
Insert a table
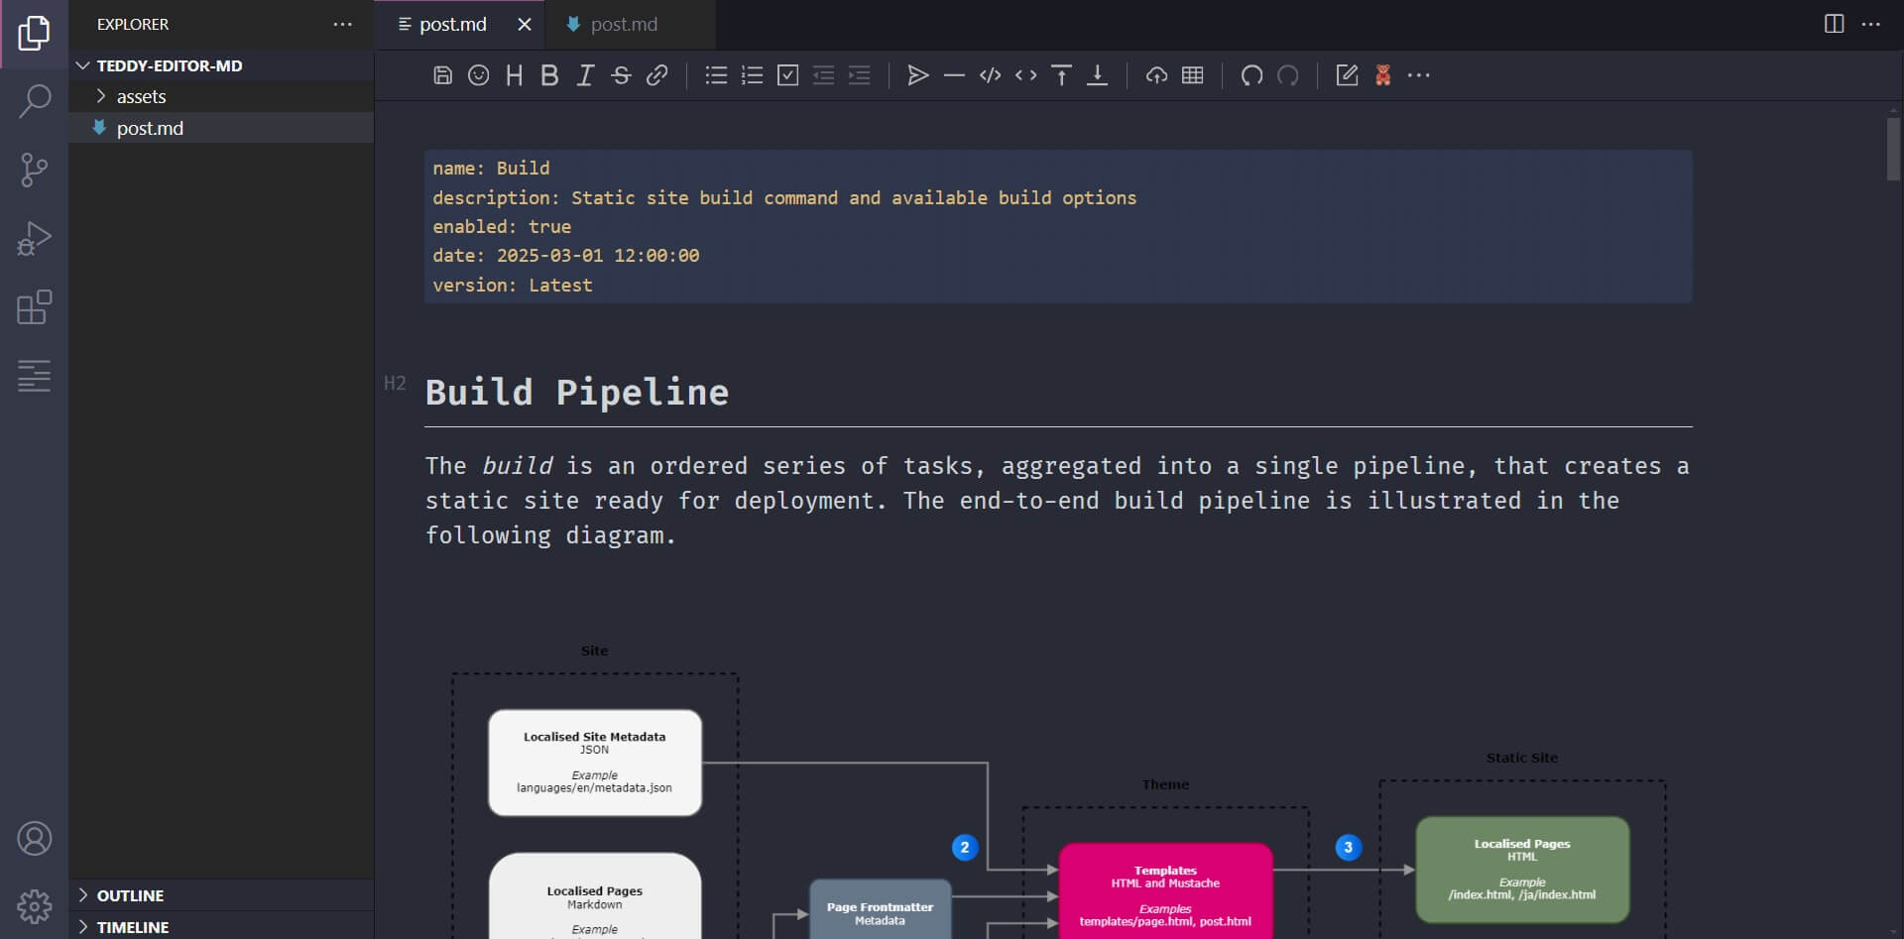[x=1192, y=75]
